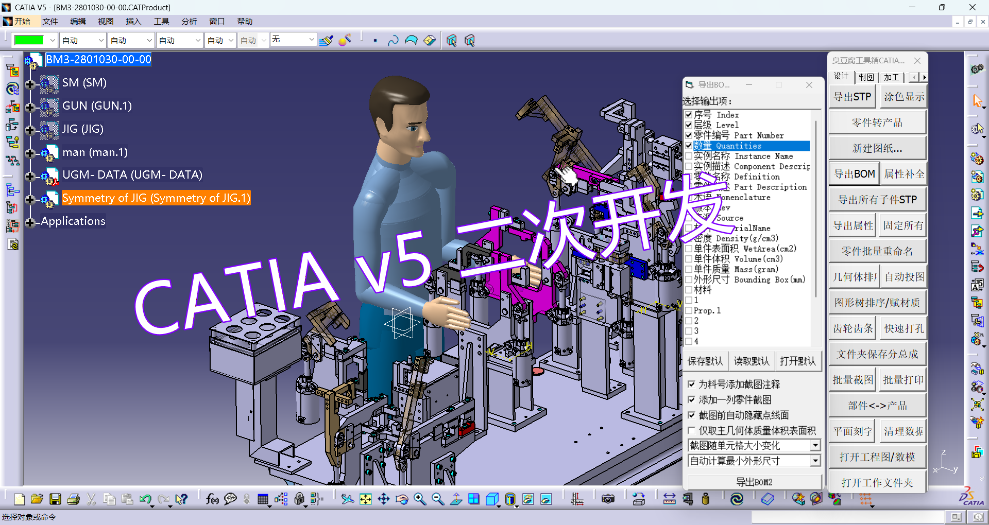Open the Formula f(x) tool

pyautogui.click(x=212, y=499)
